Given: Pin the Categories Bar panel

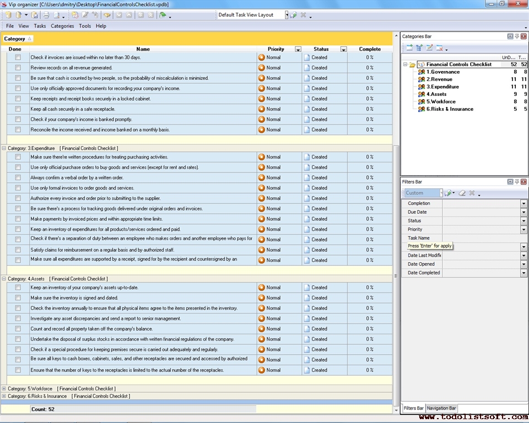Looking at the screenshot, I should pos(517,36).
